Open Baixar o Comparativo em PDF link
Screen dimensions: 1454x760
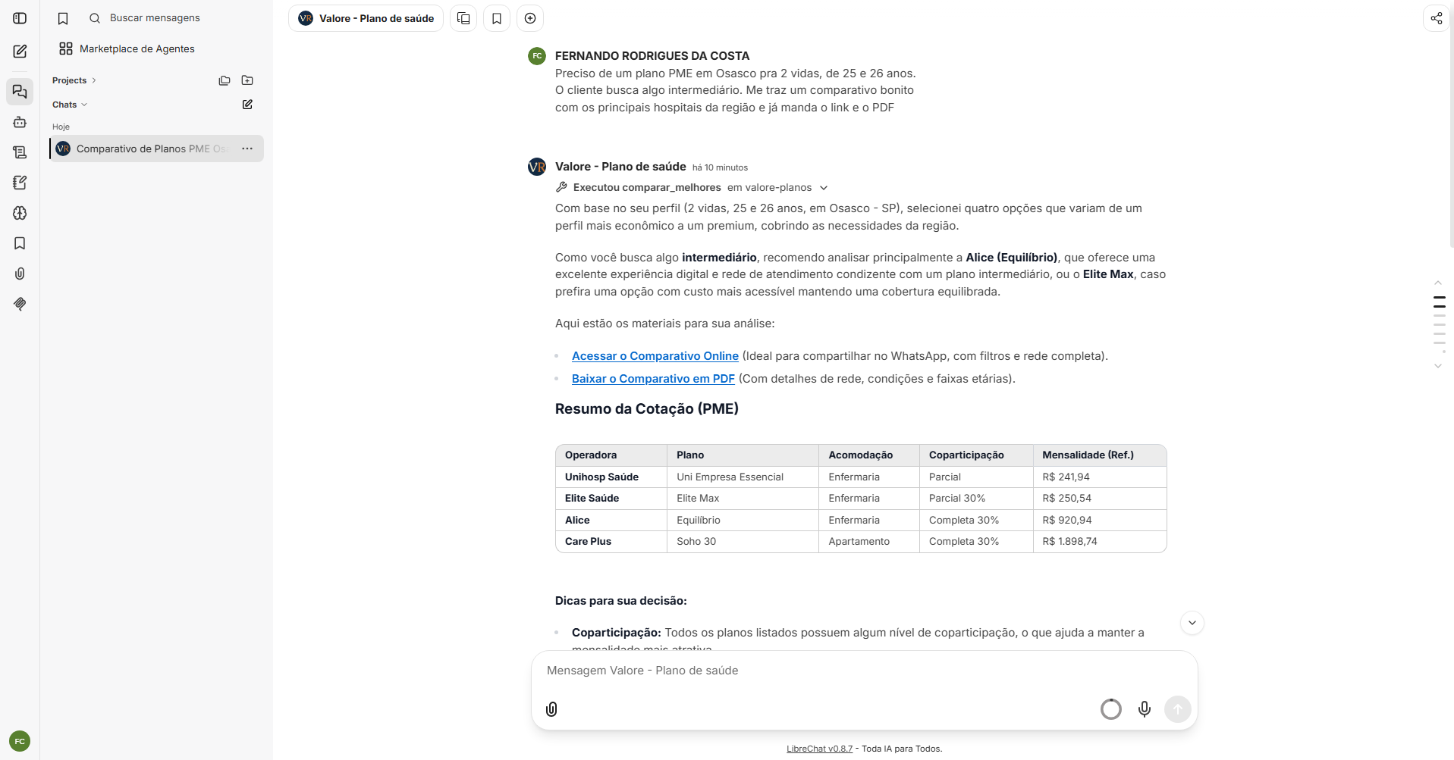653,379
